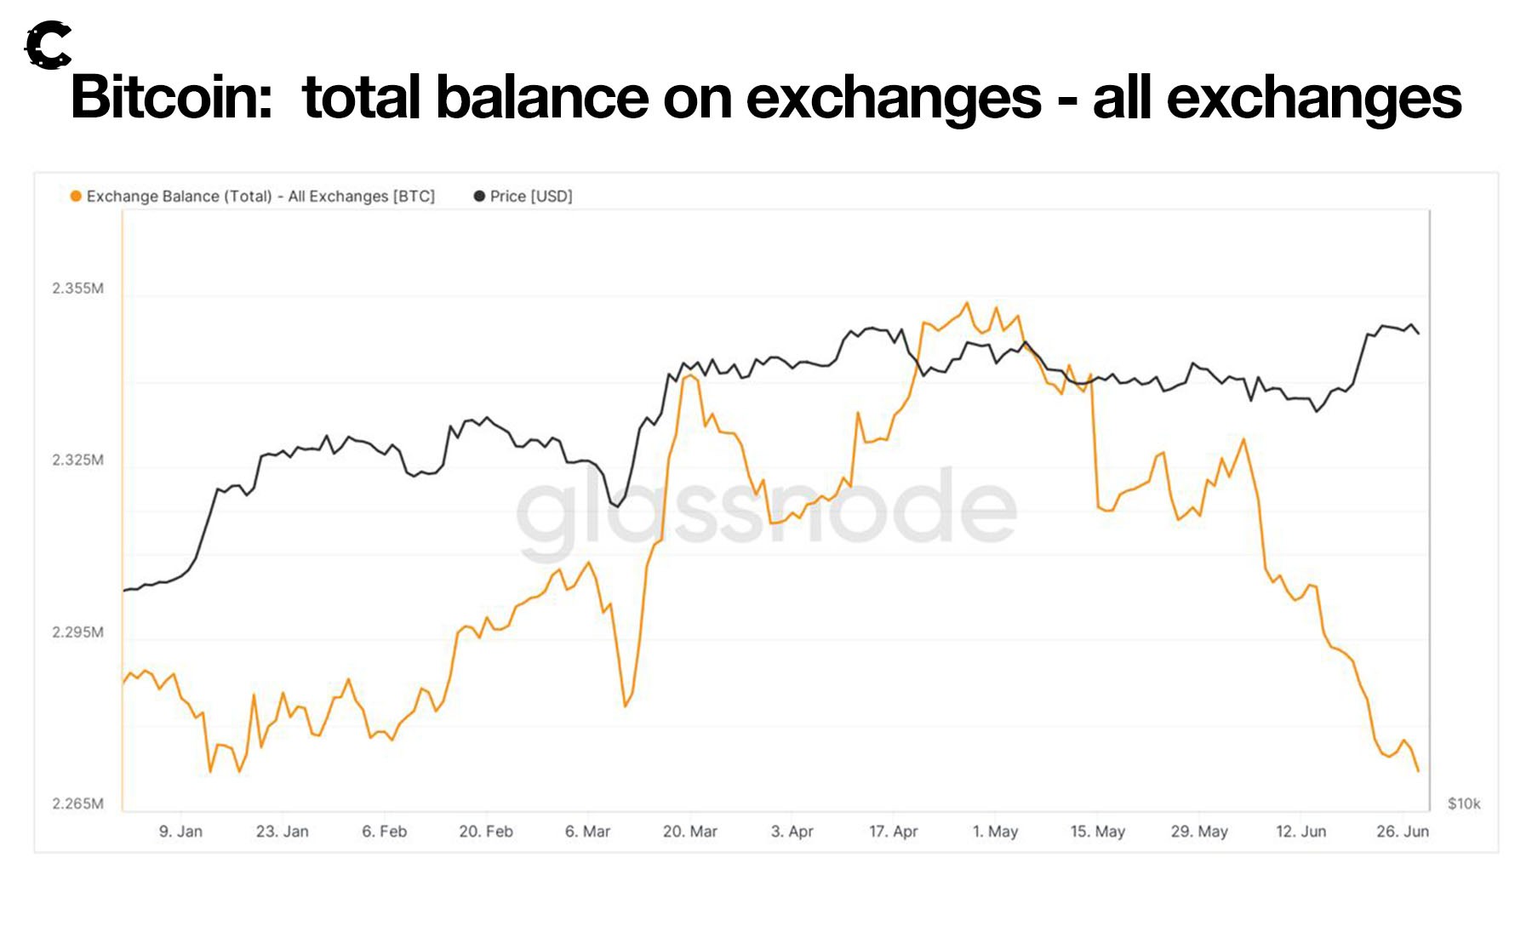Click the 3. Apr date label
Screen dimensions: 1532x932
coord(792,832)
